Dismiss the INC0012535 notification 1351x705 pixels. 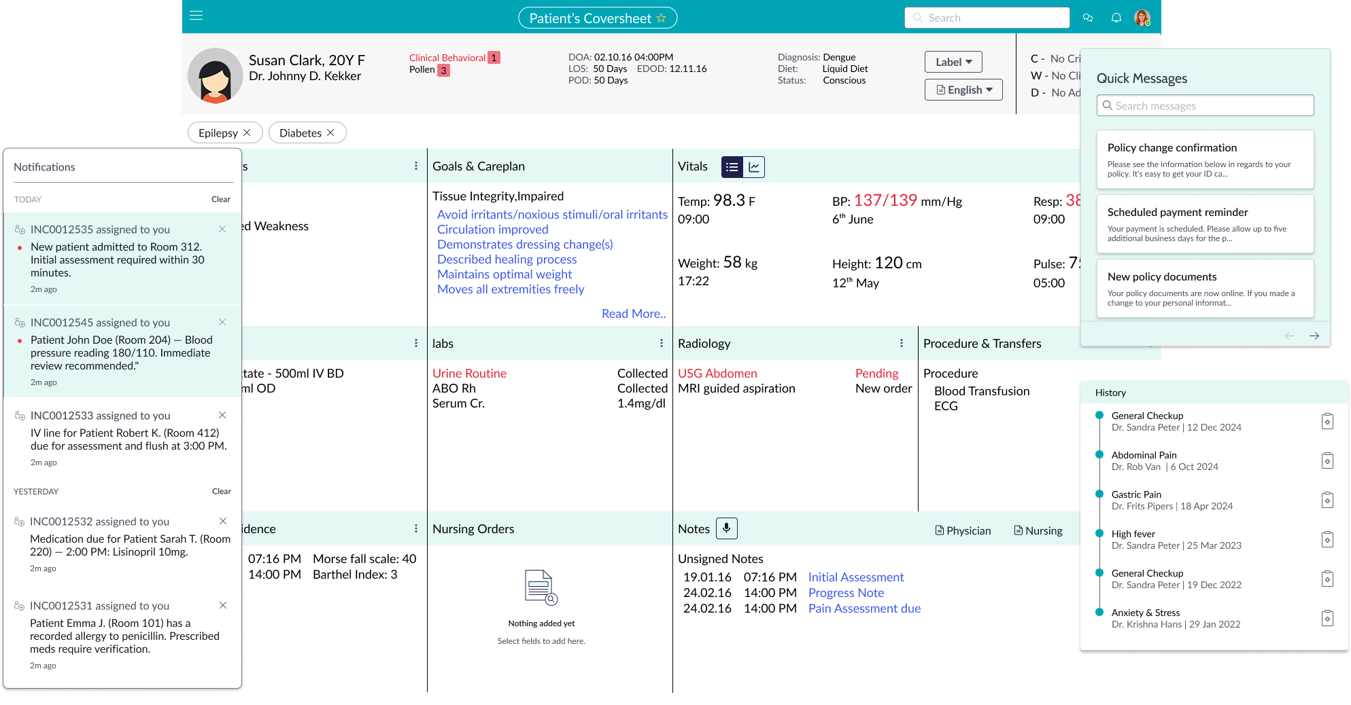click(222, 229)
